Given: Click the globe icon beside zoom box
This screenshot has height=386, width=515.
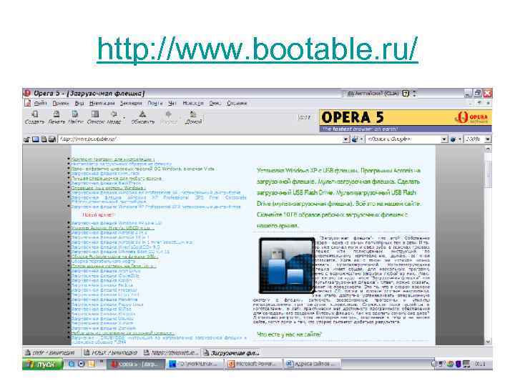Looking at the screenshot, I should tap(453, 139).
